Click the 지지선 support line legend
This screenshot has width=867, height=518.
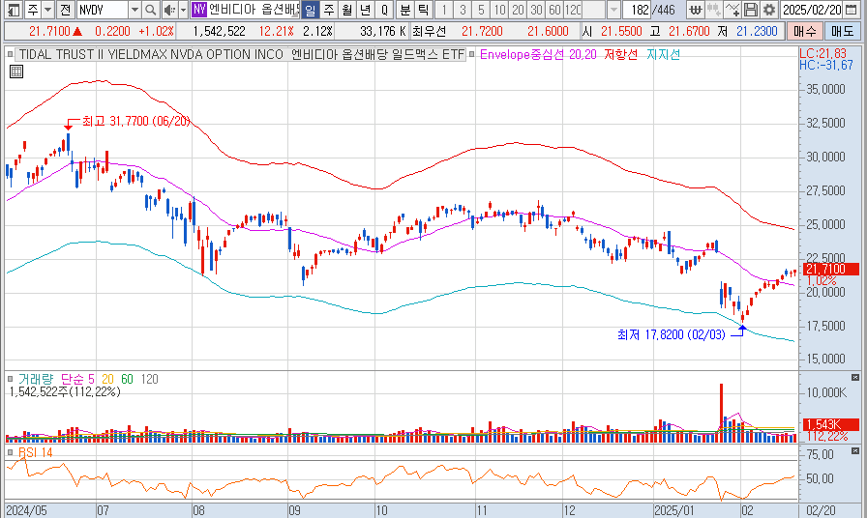[663, 55]
